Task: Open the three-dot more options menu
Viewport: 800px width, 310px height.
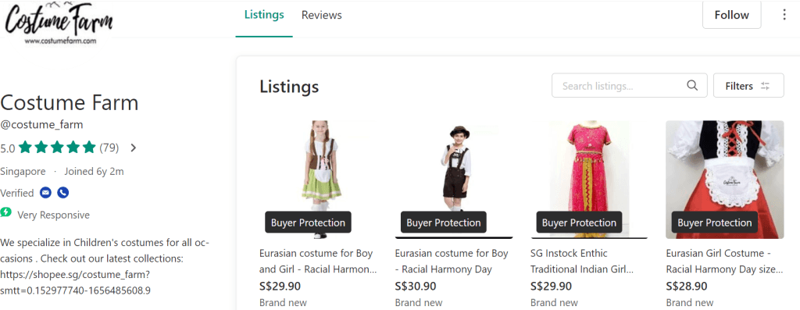Action: 784,15
